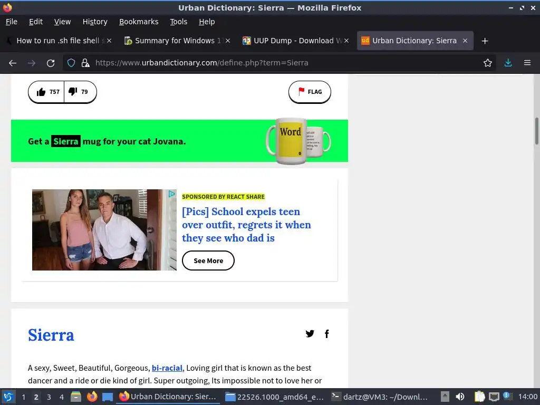Screen dimensions: 540x405
Task: Open the 22526.1000_amd64 folder taskbar window
Action: 274,397
